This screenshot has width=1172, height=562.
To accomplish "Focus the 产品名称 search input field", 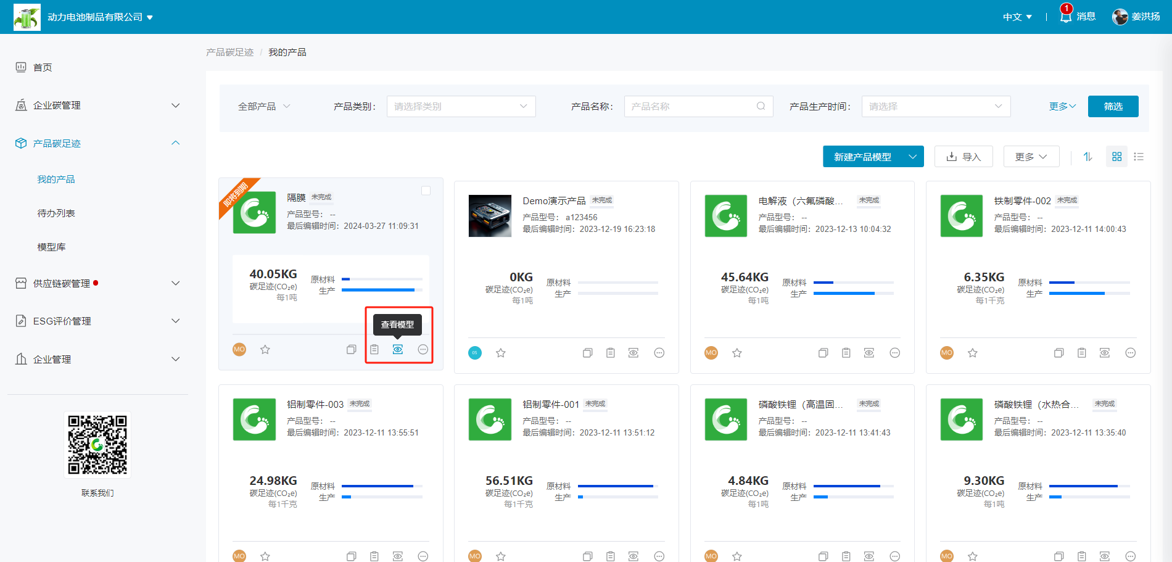I will pyautogui.click(x=691, y=106).
